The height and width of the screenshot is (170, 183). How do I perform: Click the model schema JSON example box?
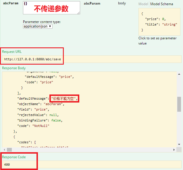point(159,22)
